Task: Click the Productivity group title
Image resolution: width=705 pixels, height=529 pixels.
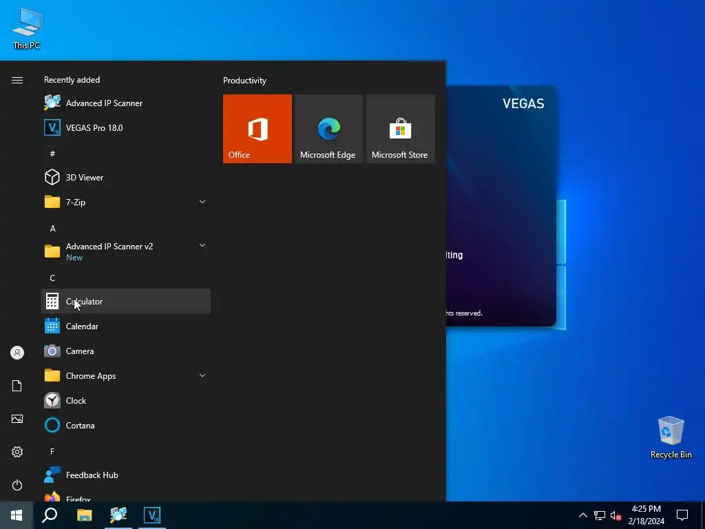Action: click(x=244, y=81)
